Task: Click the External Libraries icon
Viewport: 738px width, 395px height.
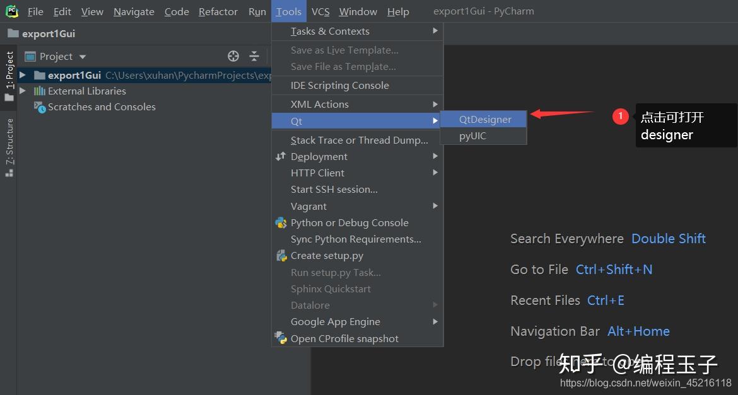Action: [40, 91]
